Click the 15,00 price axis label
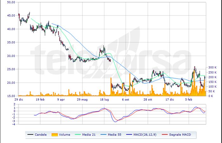 pos(11,96)
